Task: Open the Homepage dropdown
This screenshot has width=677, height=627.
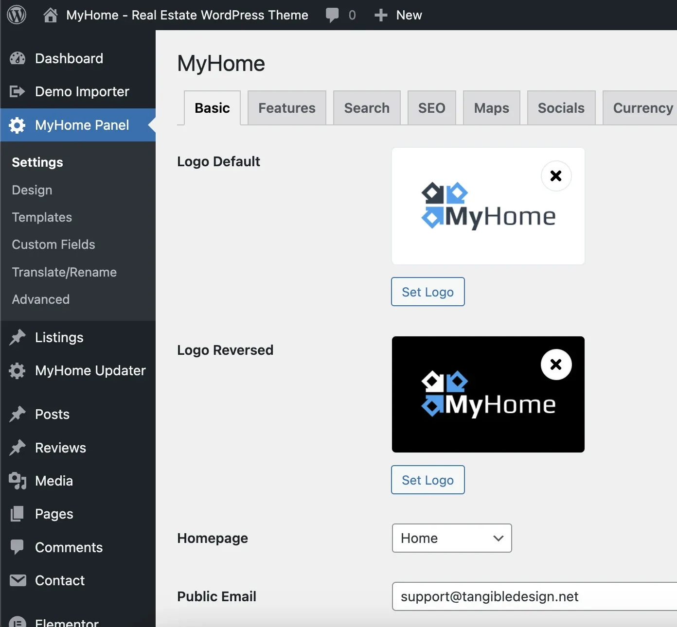Action: [x=452, y=538]
